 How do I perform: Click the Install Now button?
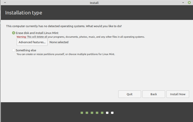(178, 94)
